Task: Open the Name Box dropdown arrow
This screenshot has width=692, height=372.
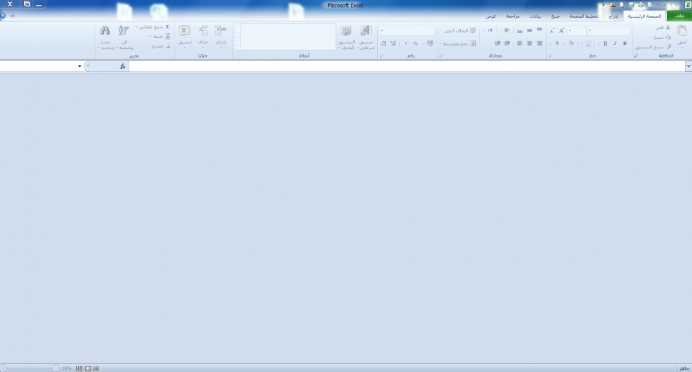Action: coord(80,66)
